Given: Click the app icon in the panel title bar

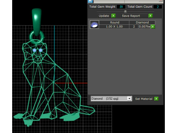Looking at the screenshot, I should (x=90, y=1).
